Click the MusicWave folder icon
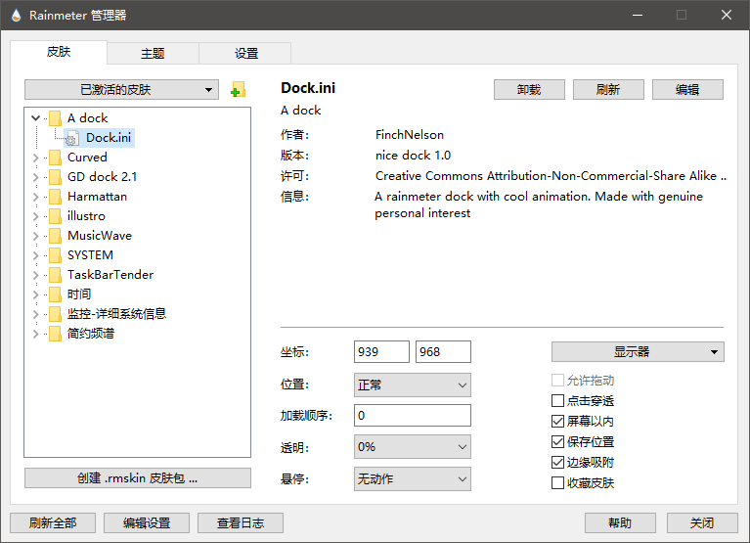 55,236
